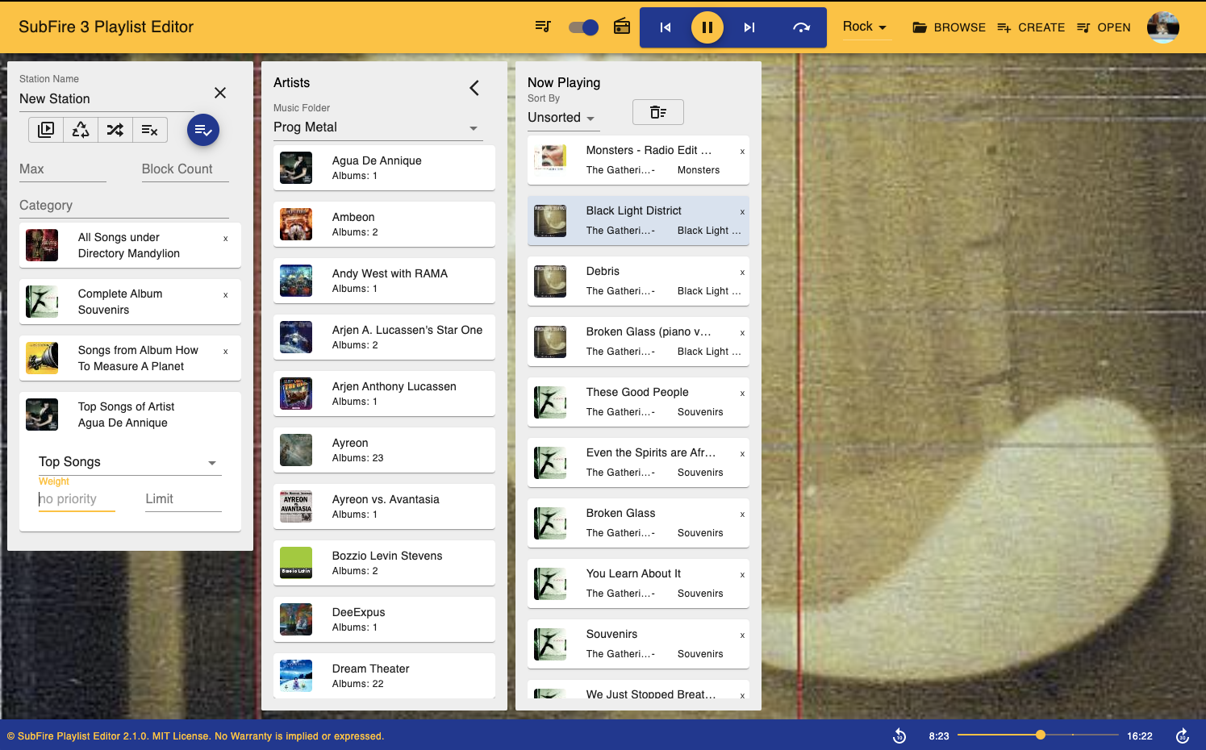The width and height of the screenshot is (1206, 750).
Task: Remove Debris from queue
Action: click(x=742, y=273)
